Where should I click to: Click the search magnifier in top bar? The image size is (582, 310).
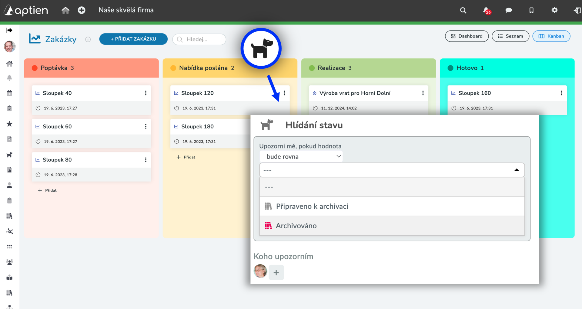[463, 10]
